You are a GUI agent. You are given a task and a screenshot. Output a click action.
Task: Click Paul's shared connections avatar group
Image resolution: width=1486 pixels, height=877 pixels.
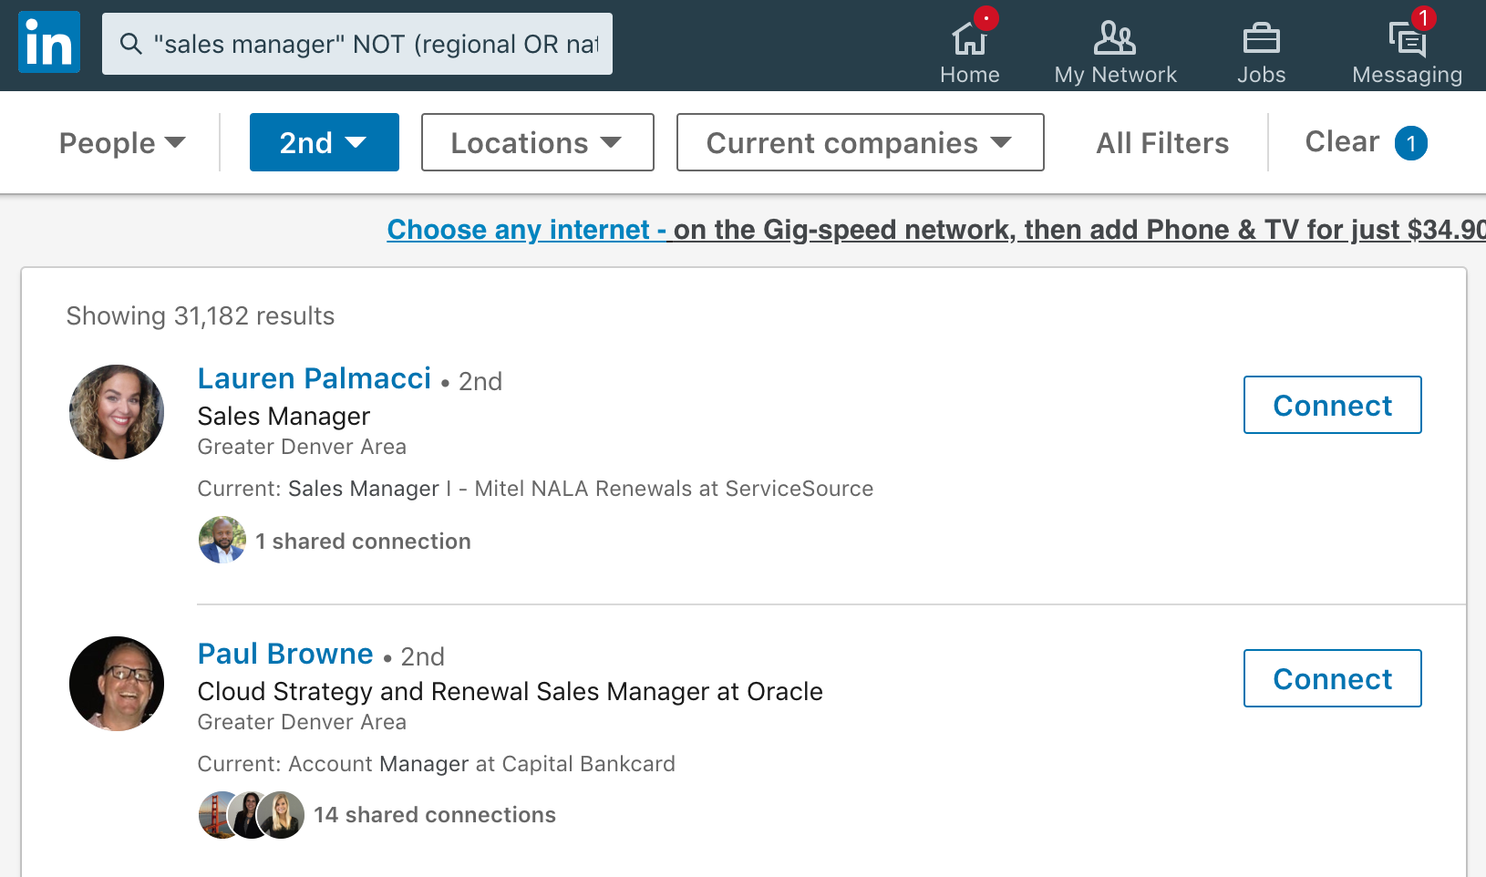point(252,815)
